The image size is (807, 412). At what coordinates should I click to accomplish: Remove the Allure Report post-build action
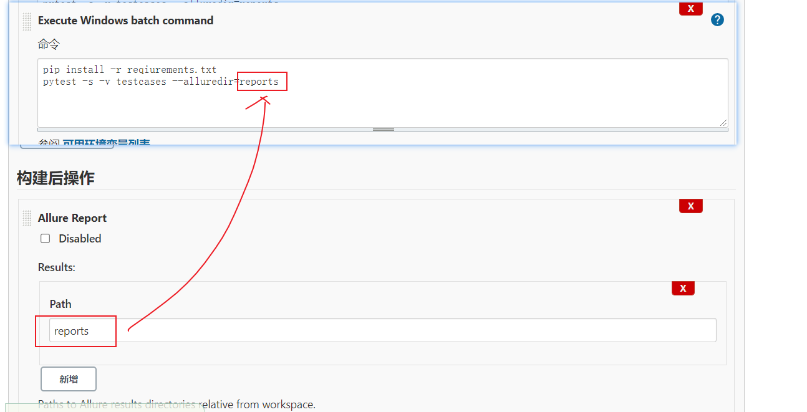(x=690, y=206)
